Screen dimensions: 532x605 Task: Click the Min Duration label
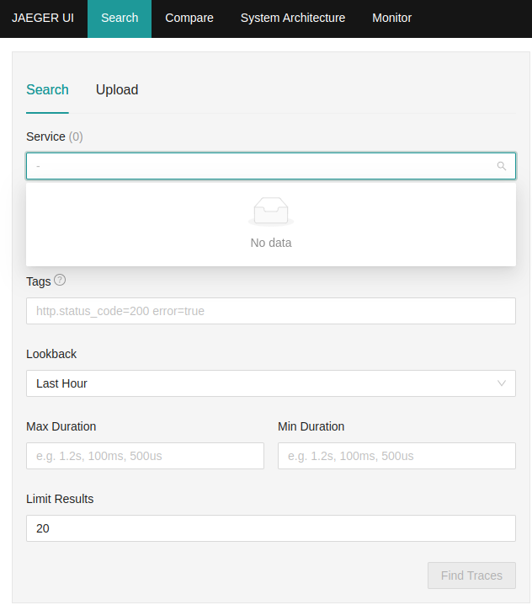(x=311, y=426)
